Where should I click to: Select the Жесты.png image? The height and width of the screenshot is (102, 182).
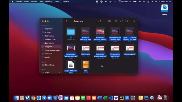pyautogui.click(x=86, y=48)
